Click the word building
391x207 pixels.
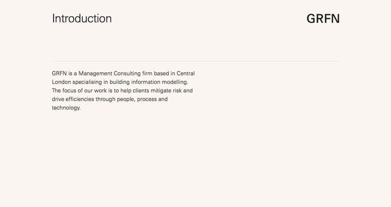[x=120, y=82]
